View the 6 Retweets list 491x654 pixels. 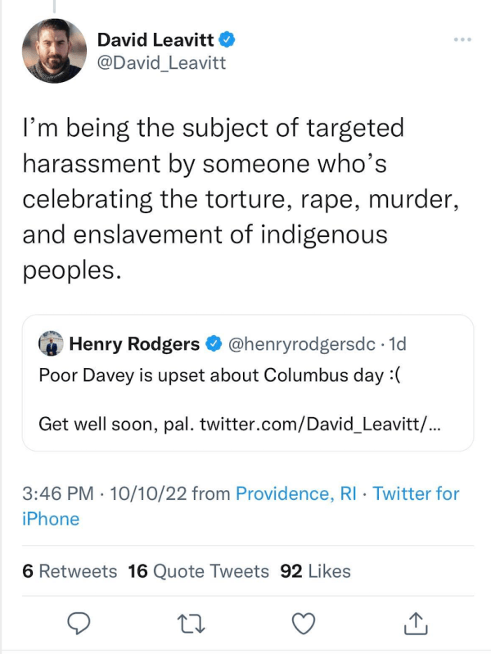[x=70, y=570]
